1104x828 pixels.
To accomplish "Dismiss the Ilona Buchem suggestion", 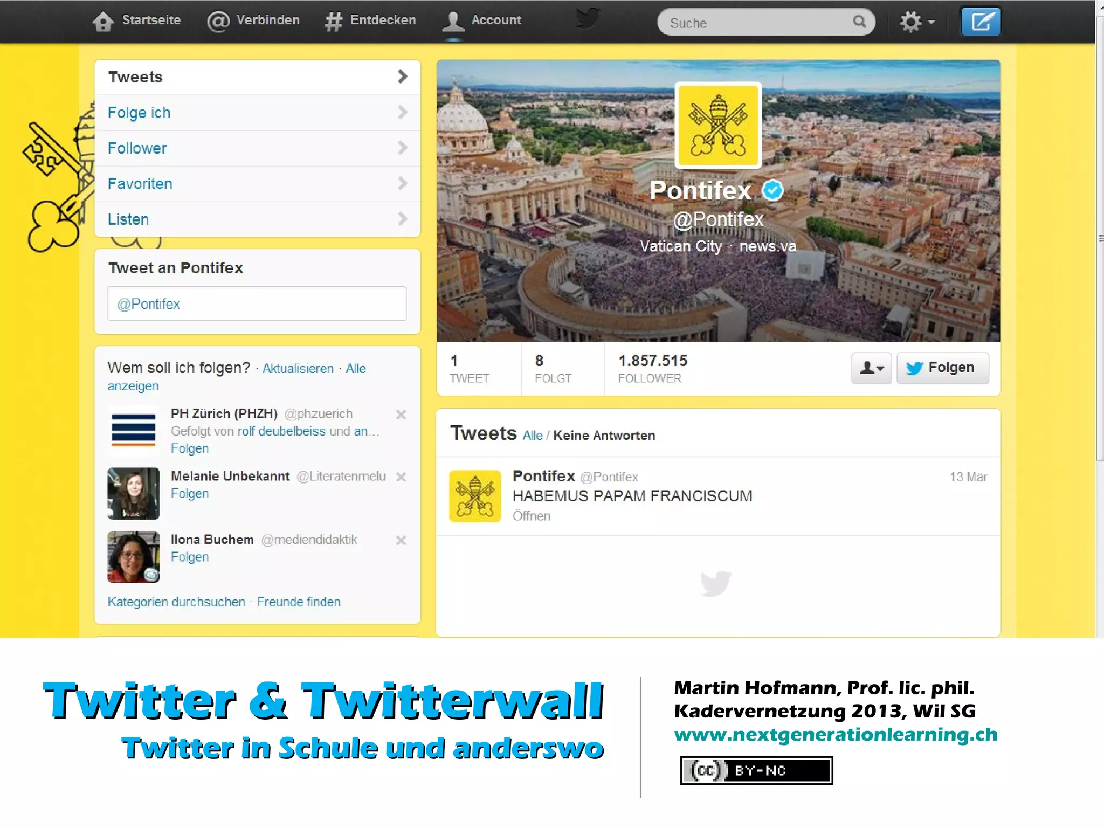I will 401,540.
